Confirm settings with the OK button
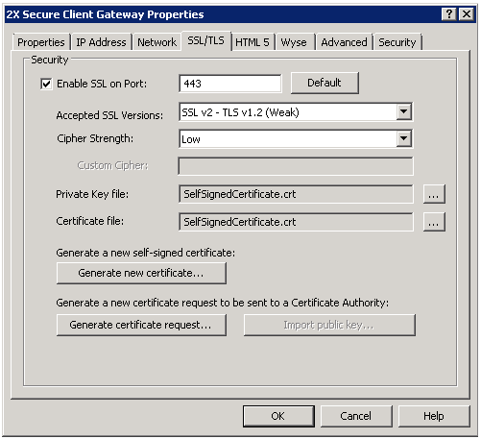The width and height of the screenshot is (481, 439). point(278,416)
